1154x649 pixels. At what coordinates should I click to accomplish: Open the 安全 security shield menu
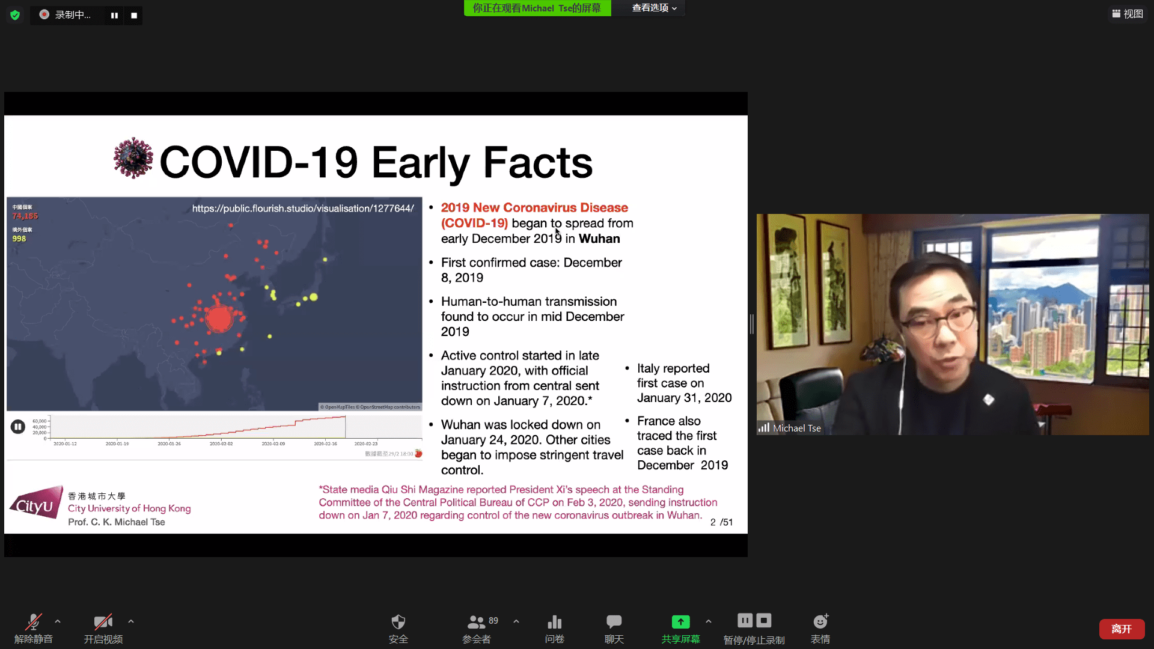click(x=398, y=628)
